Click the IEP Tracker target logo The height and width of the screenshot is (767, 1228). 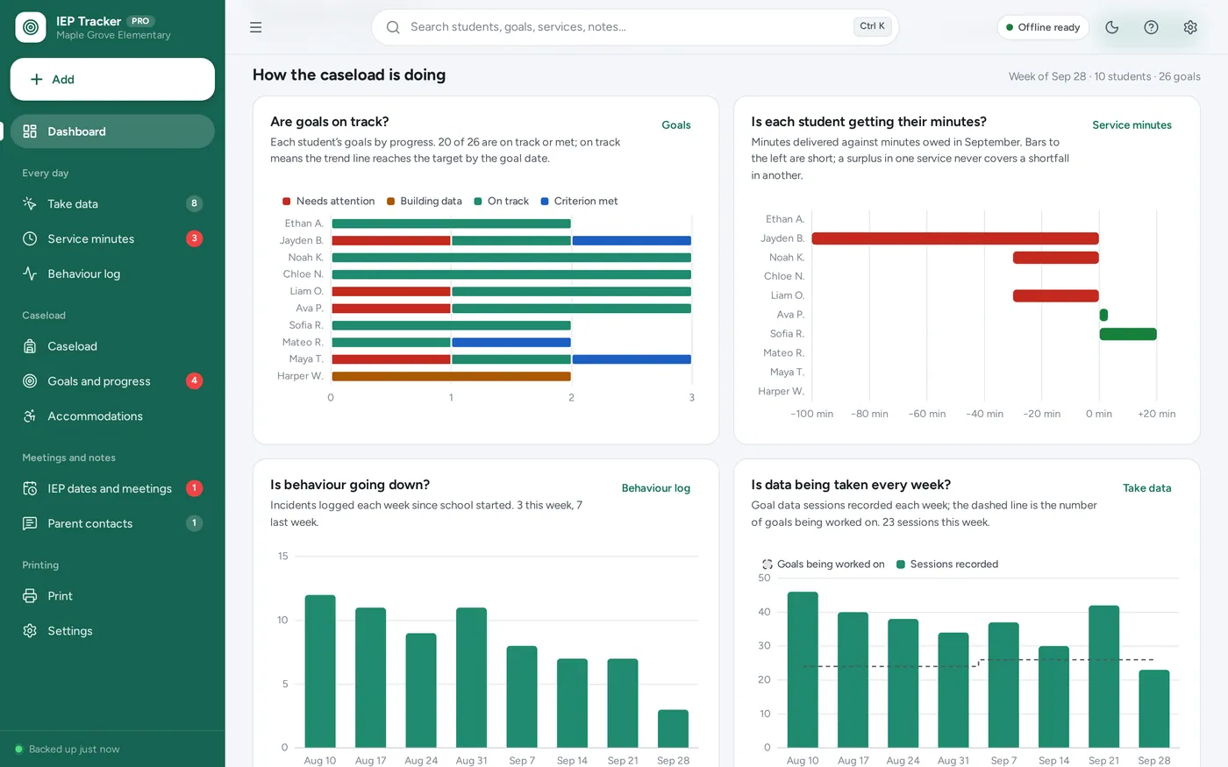pyautogui.click(x=31, y=27)
